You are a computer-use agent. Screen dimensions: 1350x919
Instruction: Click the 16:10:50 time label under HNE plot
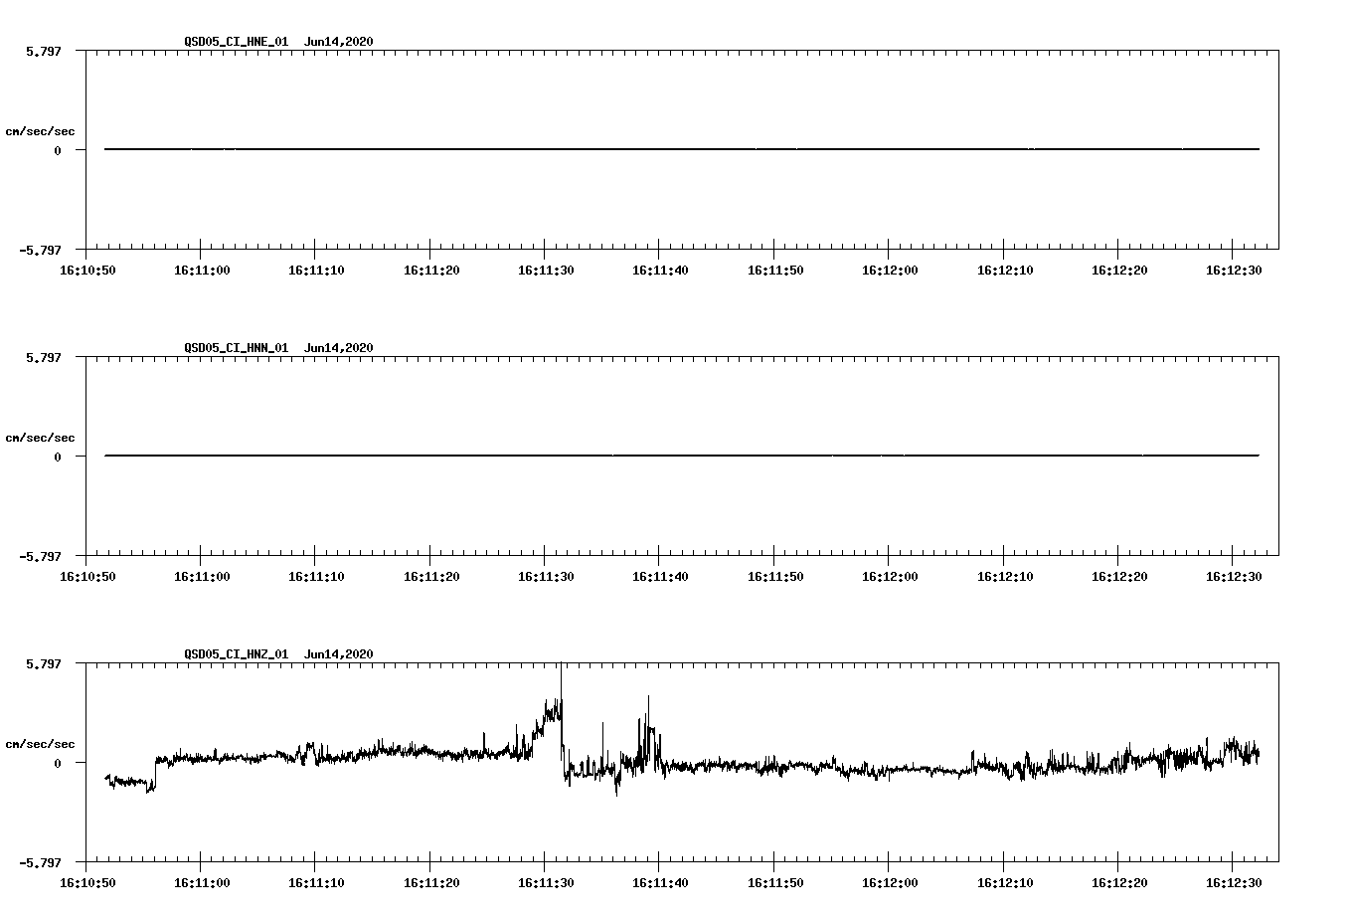tap(87, 270)
